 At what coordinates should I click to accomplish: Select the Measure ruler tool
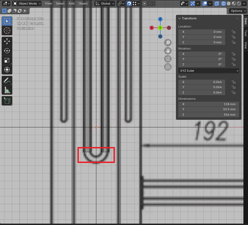coord(7,90)
